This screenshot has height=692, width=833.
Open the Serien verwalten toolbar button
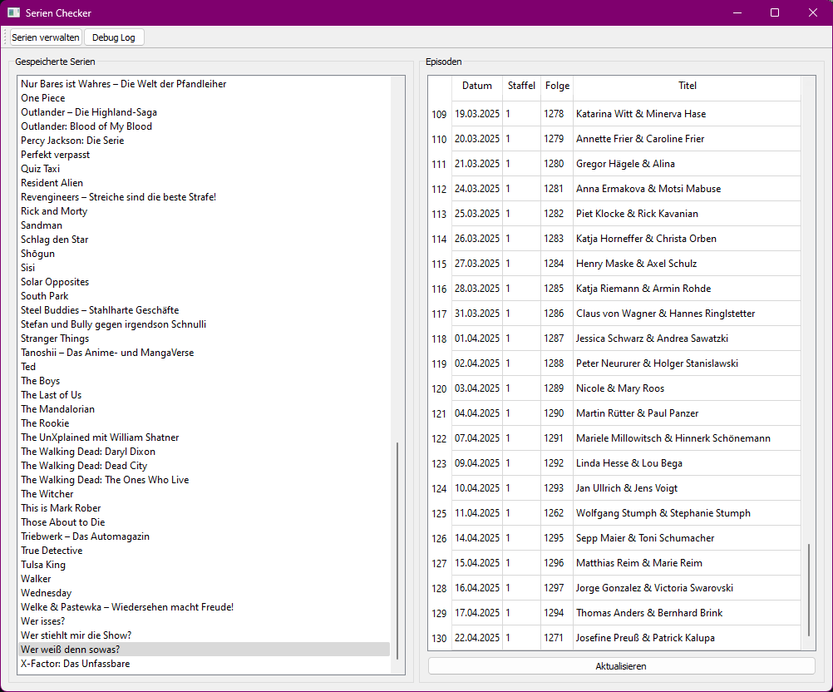point(46,37)
